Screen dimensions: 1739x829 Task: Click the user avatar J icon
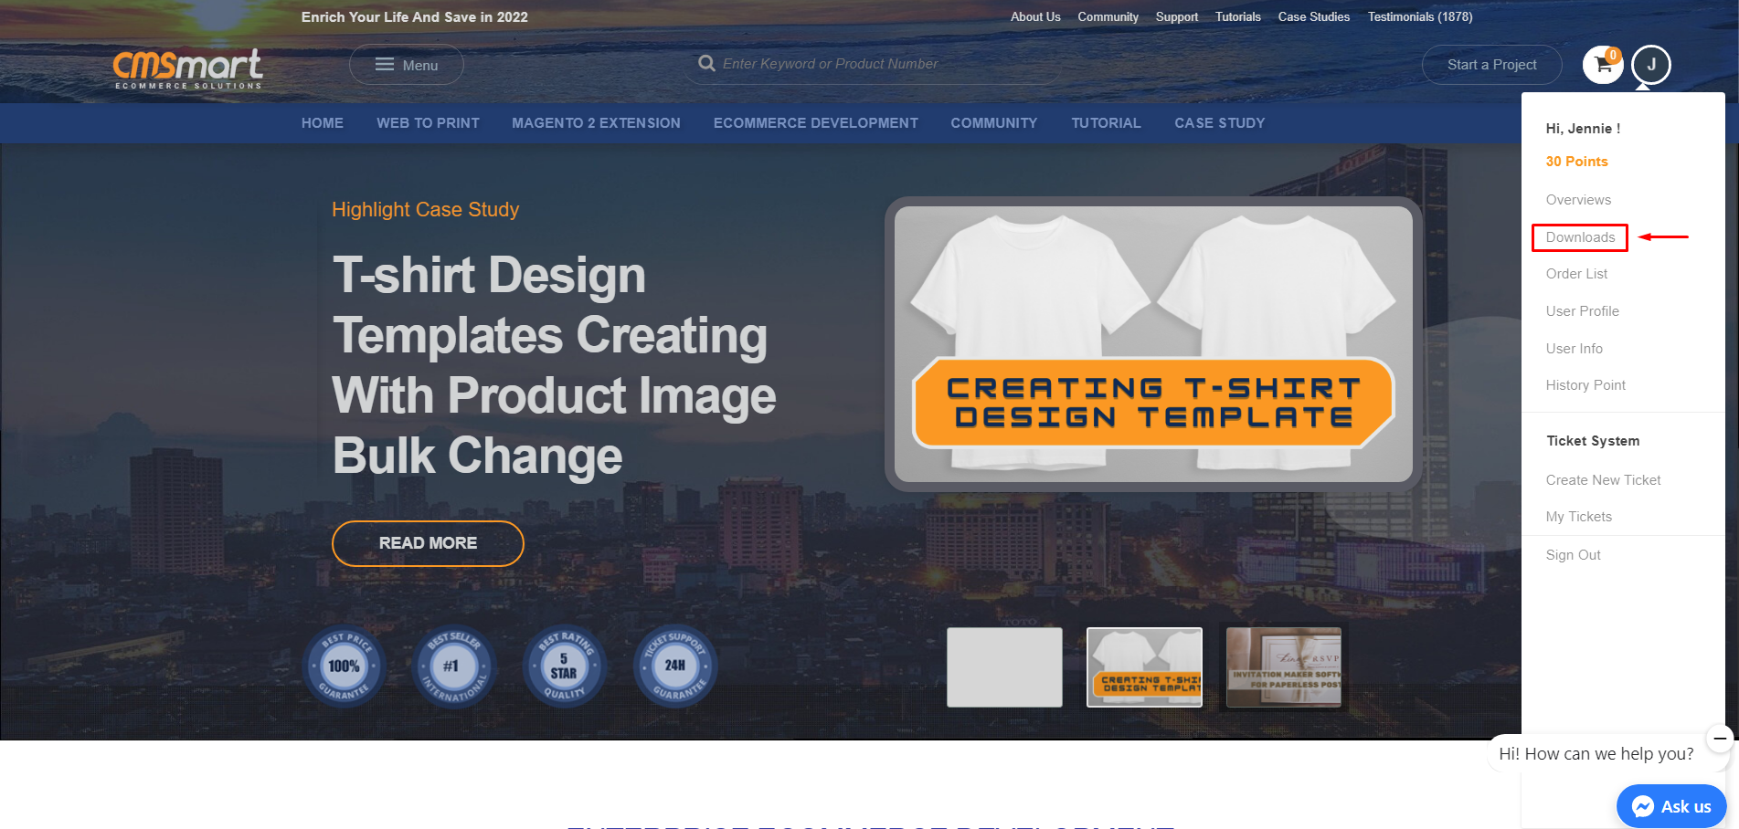point(1650,65)
